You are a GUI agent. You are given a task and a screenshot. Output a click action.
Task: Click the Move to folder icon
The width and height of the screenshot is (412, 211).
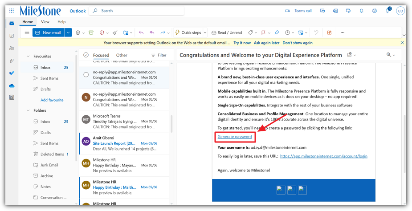[x=126, y=32]
